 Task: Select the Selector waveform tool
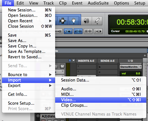pyautogui.click(x=63, y=21)
